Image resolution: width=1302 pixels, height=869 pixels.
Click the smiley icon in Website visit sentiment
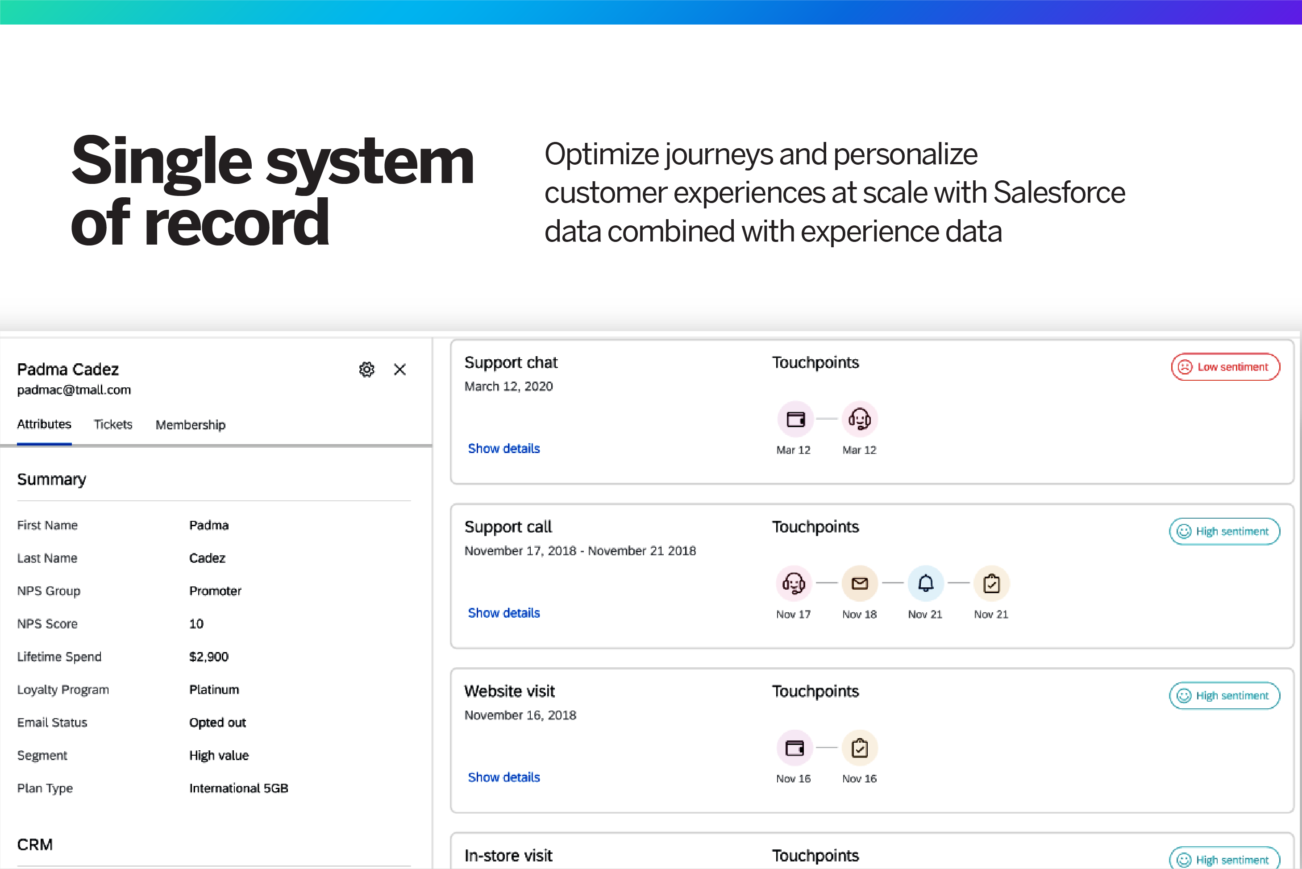(1183, 695)
